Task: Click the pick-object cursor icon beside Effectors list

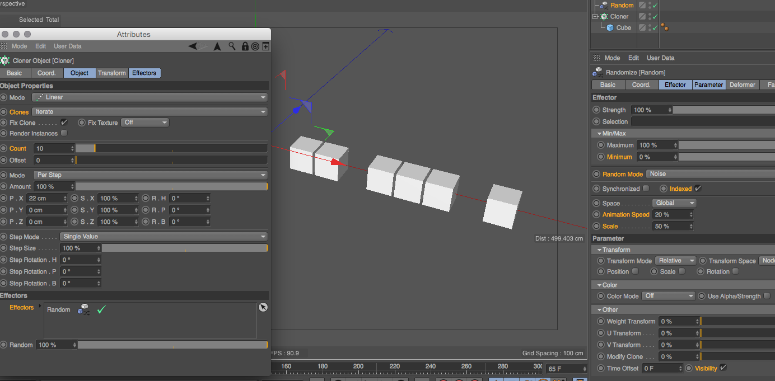Action: point(263,307)
